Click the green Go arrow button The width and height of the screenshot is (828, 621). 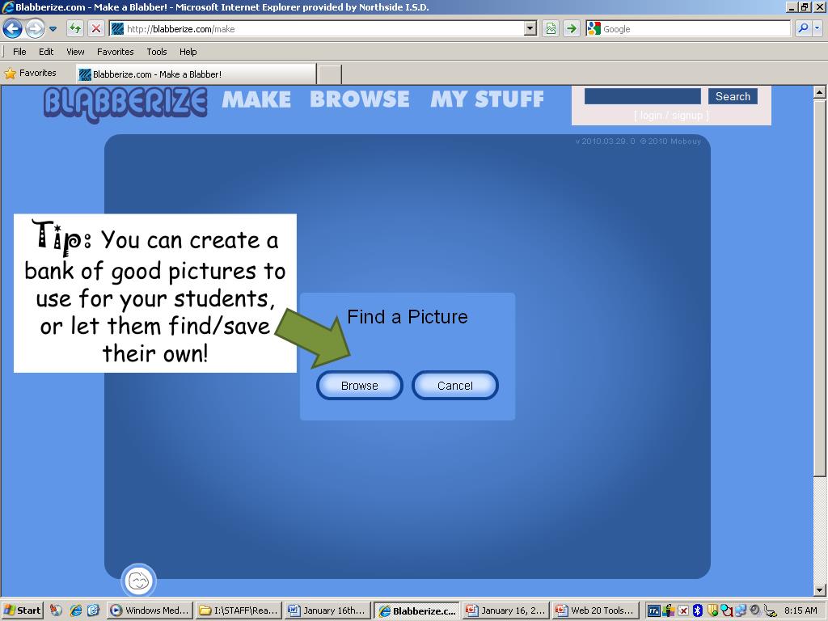pos(572,28)
